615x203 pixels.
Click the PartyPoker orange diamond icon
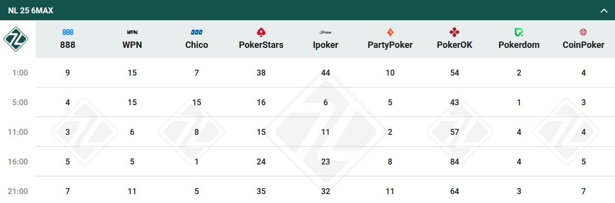pyautogui.click(x=390, y=33)
